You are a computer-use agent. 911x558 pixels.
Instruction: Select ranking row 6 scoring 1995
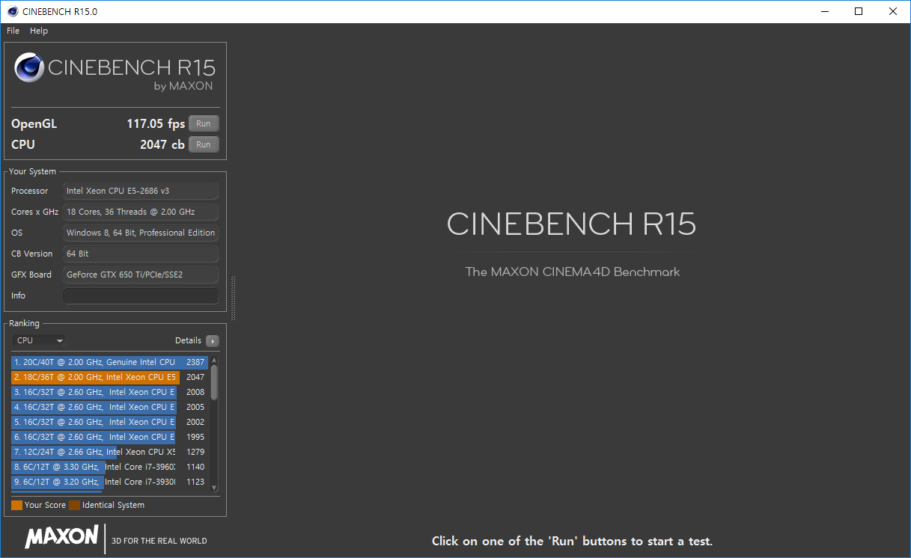pyautogui.click(x=109, y=437)
